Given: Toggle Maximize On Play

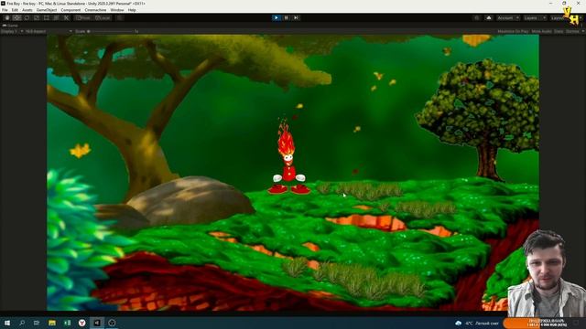Looking at the screenshot, I should 513,31.
